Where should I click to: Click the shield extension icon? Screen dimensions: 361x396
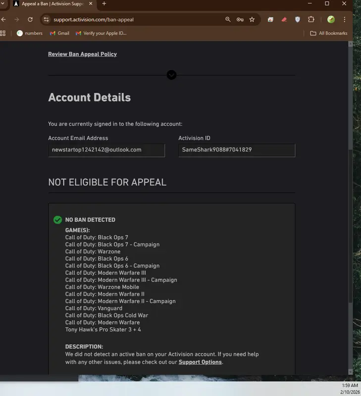tap(298, 19)
